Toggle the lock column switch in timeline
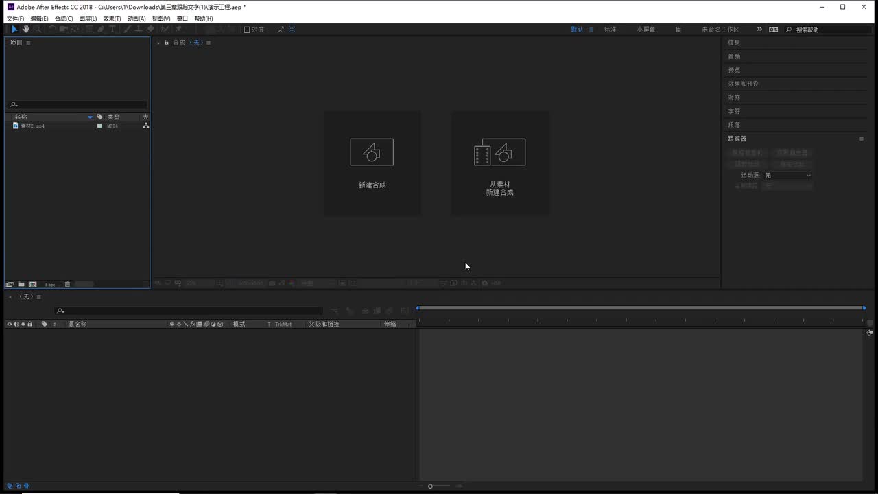The image size is (878, 494). pyautogui.click(x=29, y=325)
